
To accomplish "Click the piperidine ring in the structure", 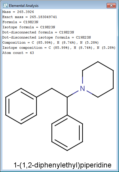I will tap(98, 80).
